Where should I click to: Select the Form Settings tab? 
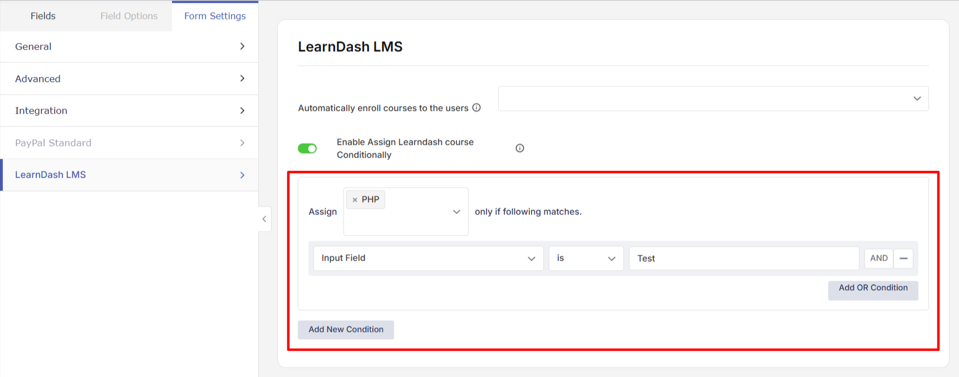215,16
